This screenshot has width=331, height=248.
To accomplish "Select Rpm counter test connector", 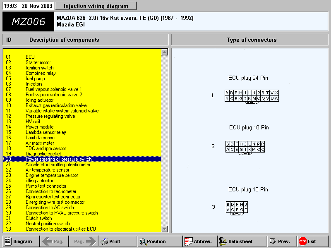I will tap(82, 197).
